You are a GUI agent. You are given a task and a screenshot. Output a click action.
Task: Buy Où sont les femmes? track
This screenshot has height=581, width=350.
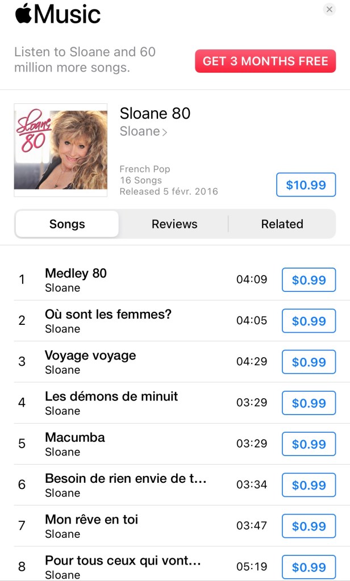[x=309, y=321]
